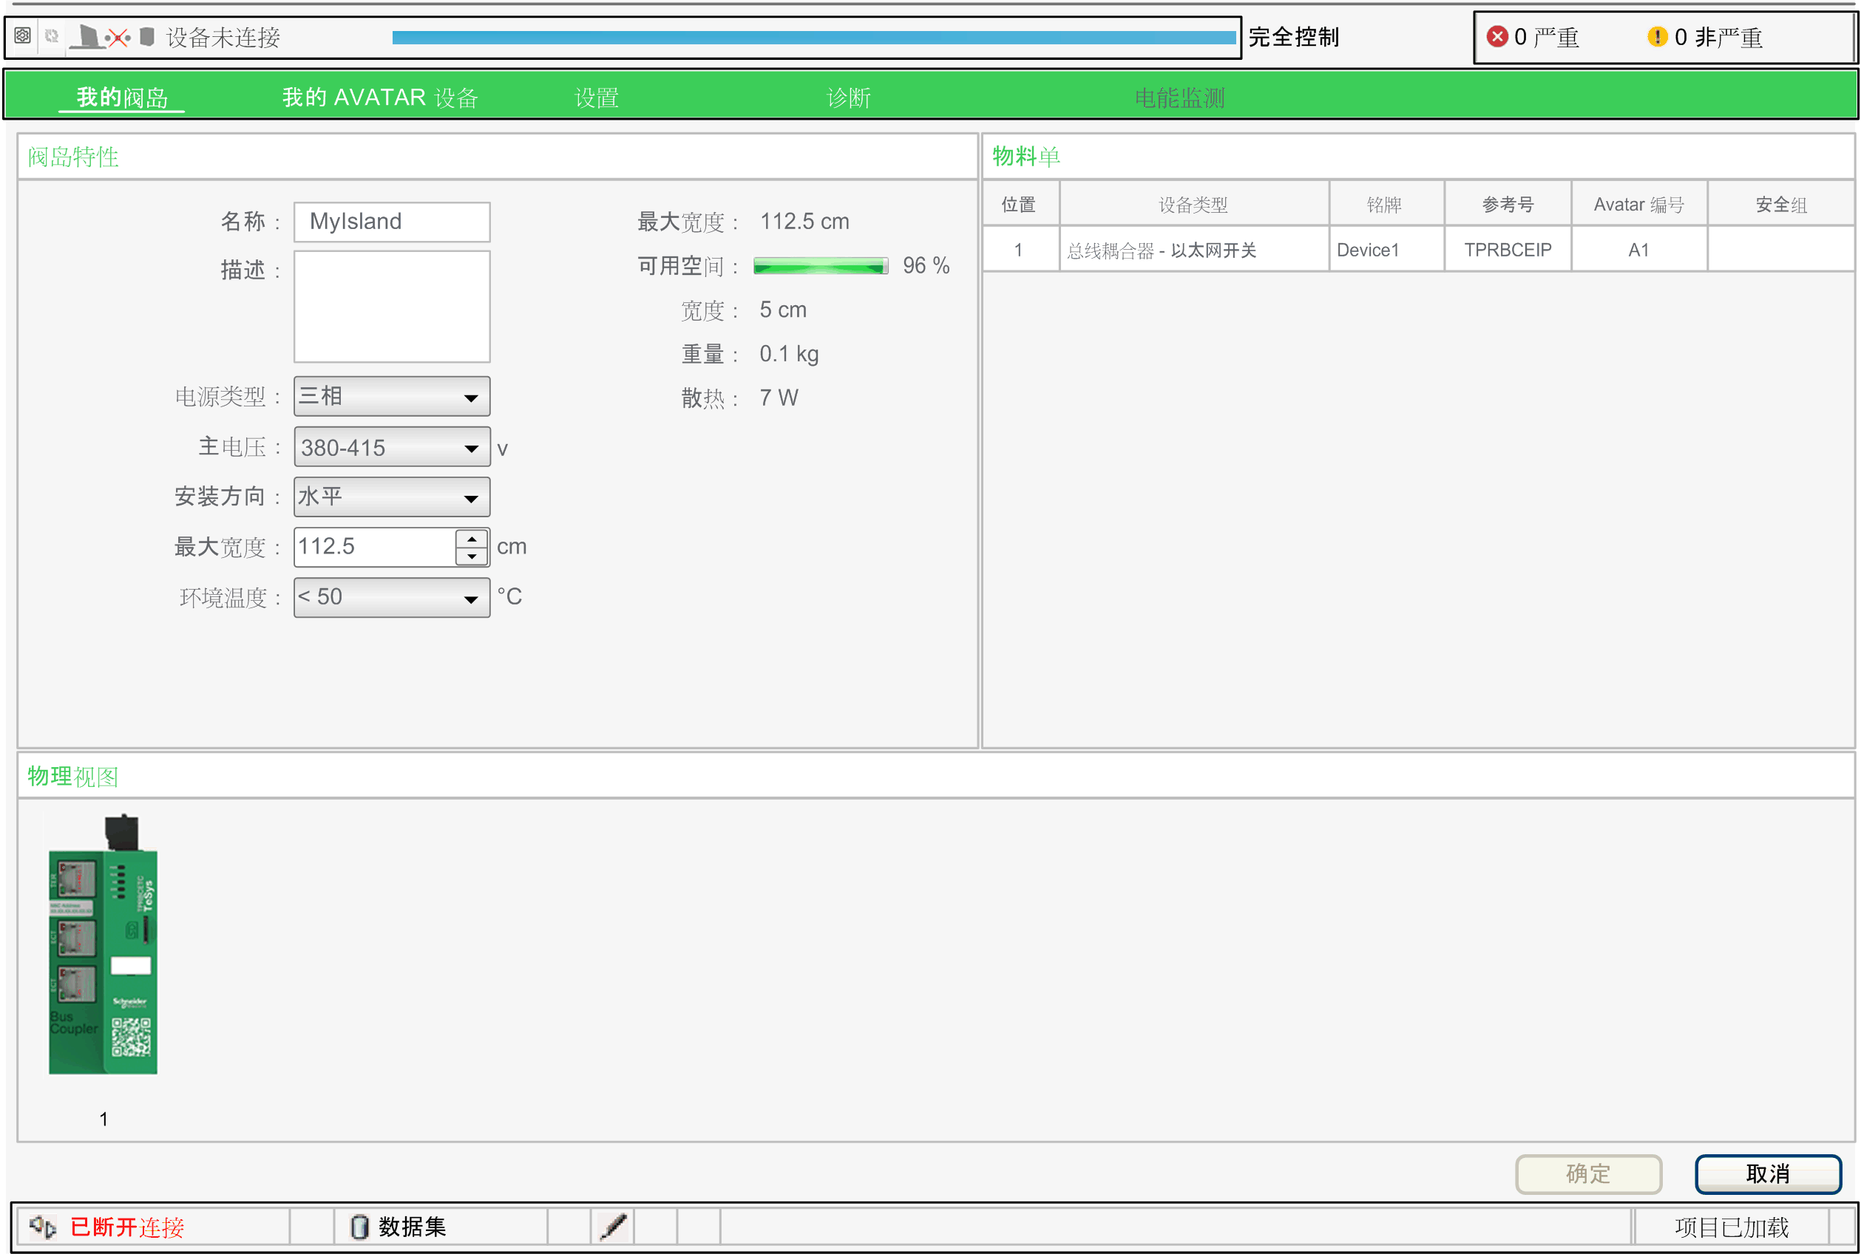The width and height of the screenshot is (1861, 1254).
Task: Open the 安装方向 dropdown showing 水平
Action: pos(391,497)
